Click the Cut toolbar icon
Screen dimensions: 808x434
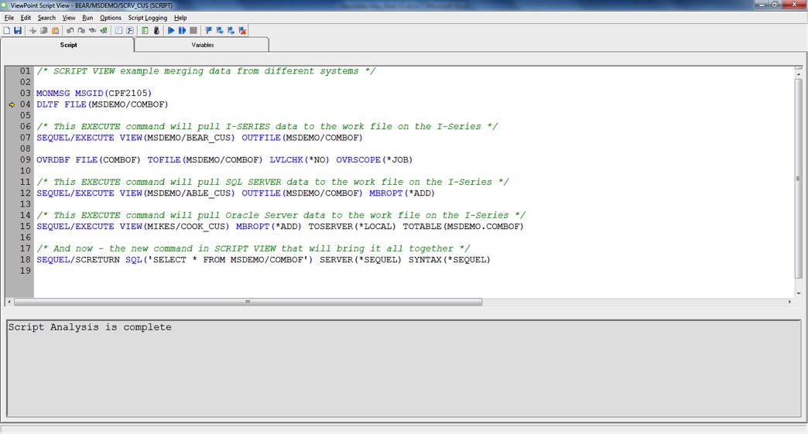tap(33, 31)
